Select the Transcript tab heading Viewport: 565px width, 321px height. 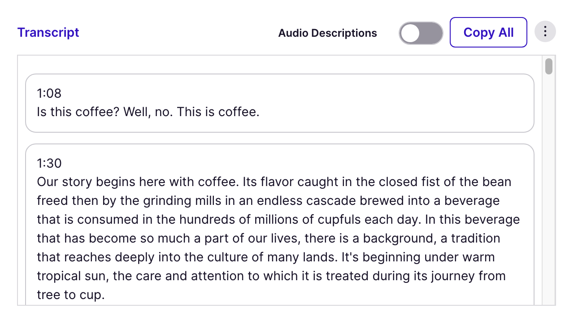[48, 32]
